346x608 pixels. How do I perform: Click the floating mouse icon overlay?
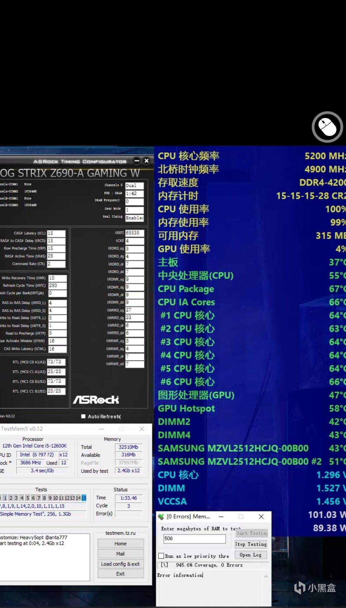pyautogui.click(x=327, y=127)
